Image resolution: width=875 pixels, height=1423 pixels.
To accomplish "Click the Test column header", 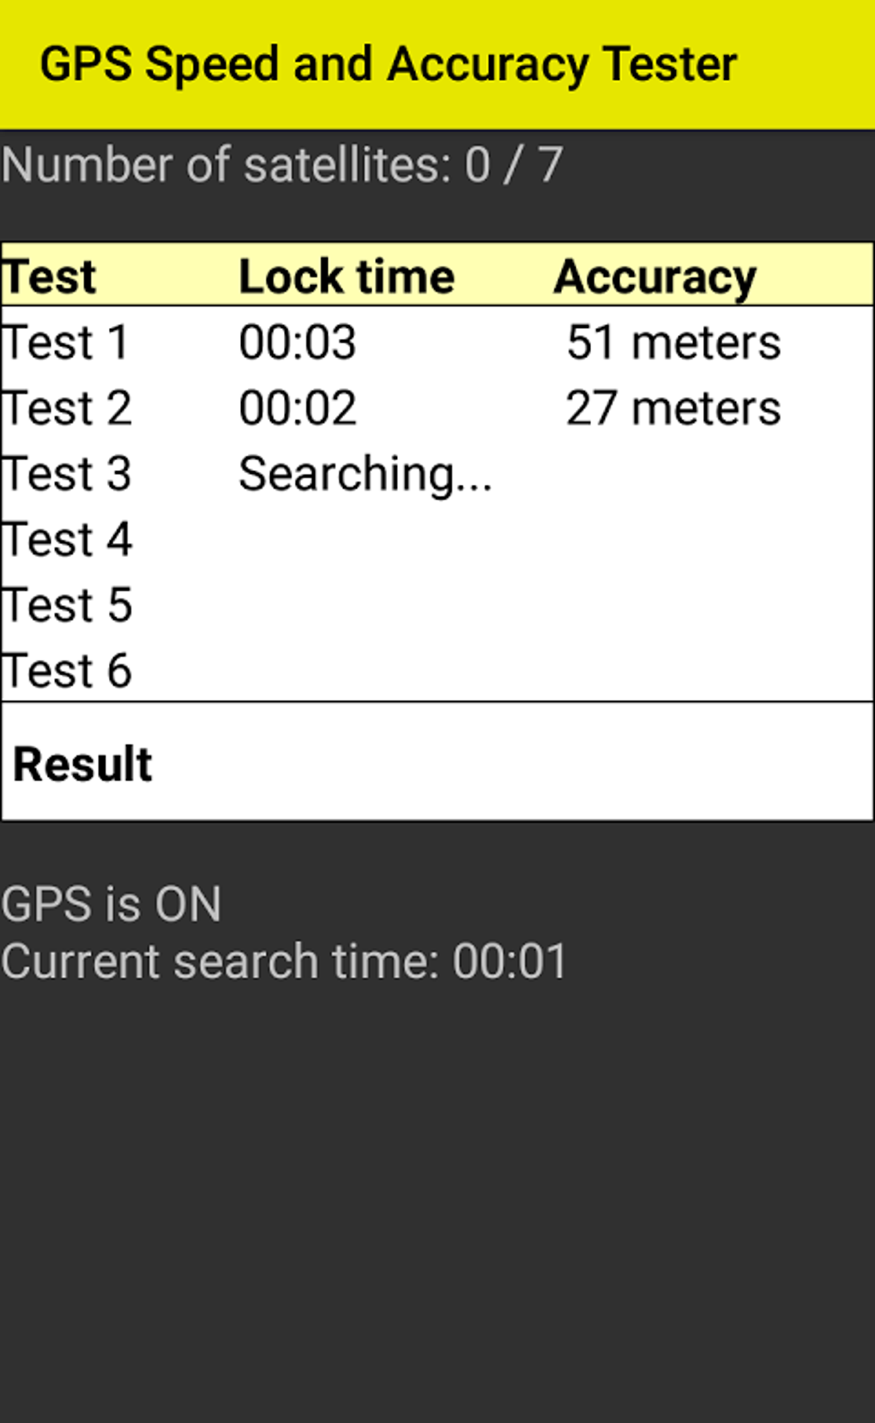I will [50, 276].
